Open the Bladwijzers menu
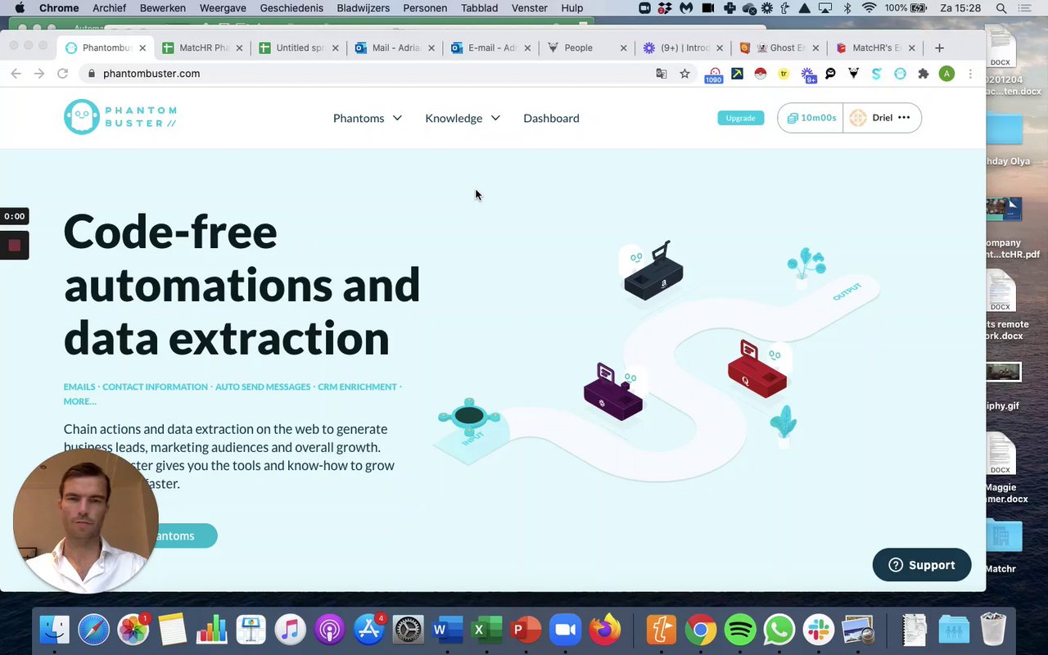The image size is (1048, 655). [x=363, y=8]
